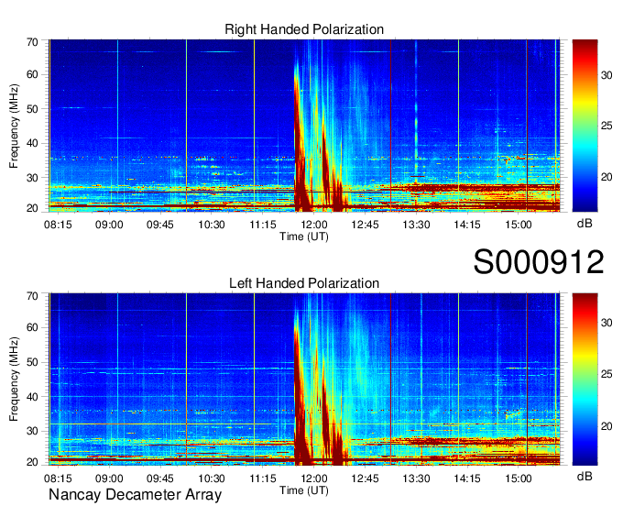Click "08:15" tick on Left Handed time axis

[58, 478]
